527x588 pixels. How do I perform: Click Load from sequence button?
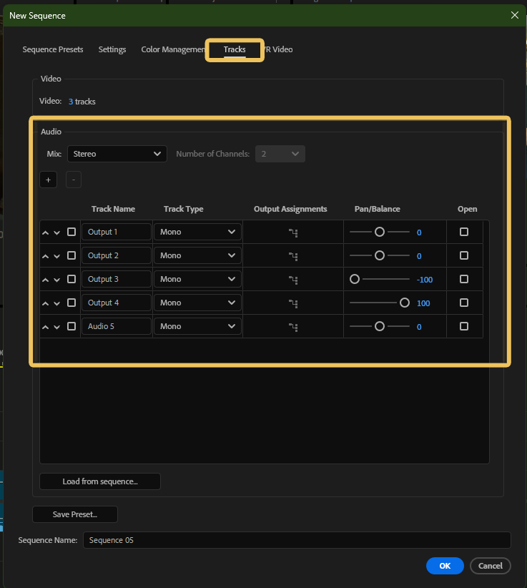100,481
